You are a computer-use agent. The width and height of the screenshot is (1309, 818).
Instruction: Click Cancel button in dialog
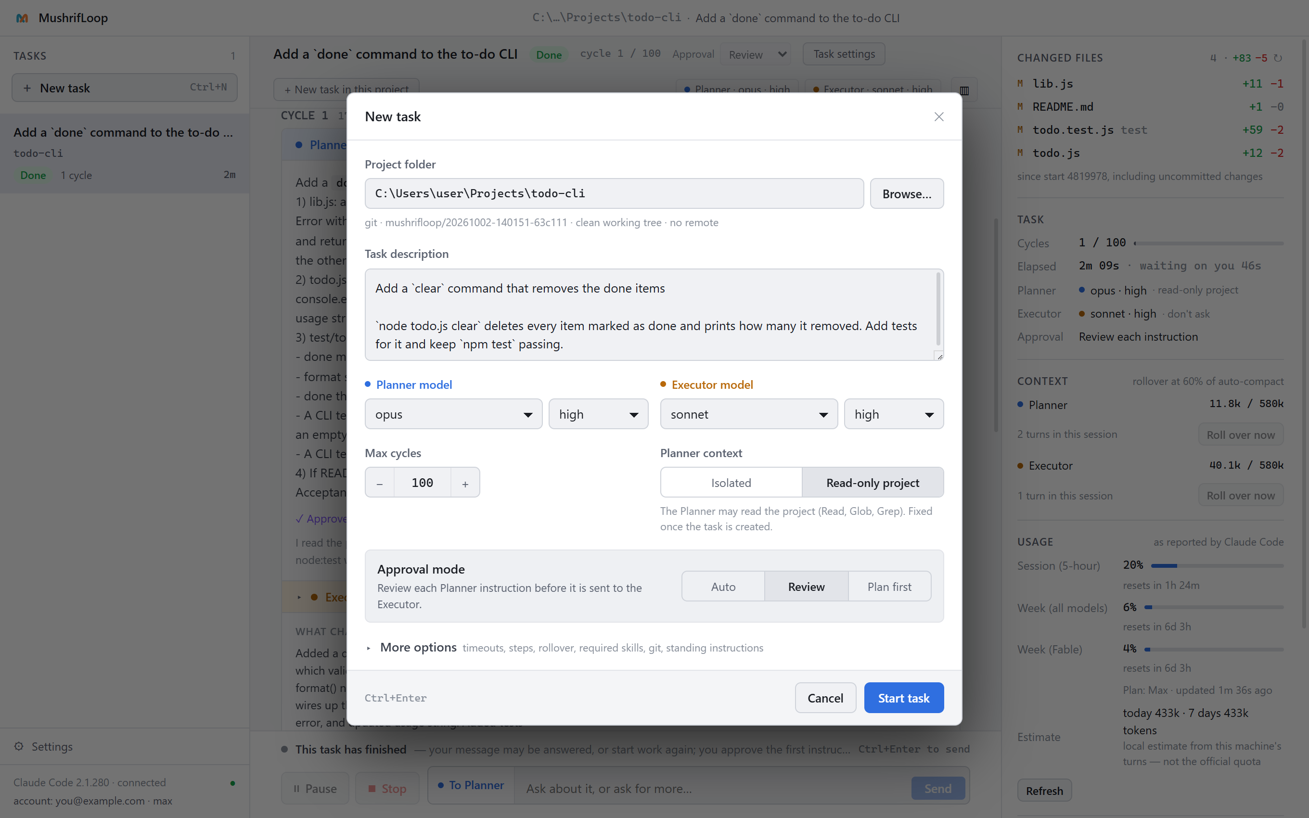[825, 698]
